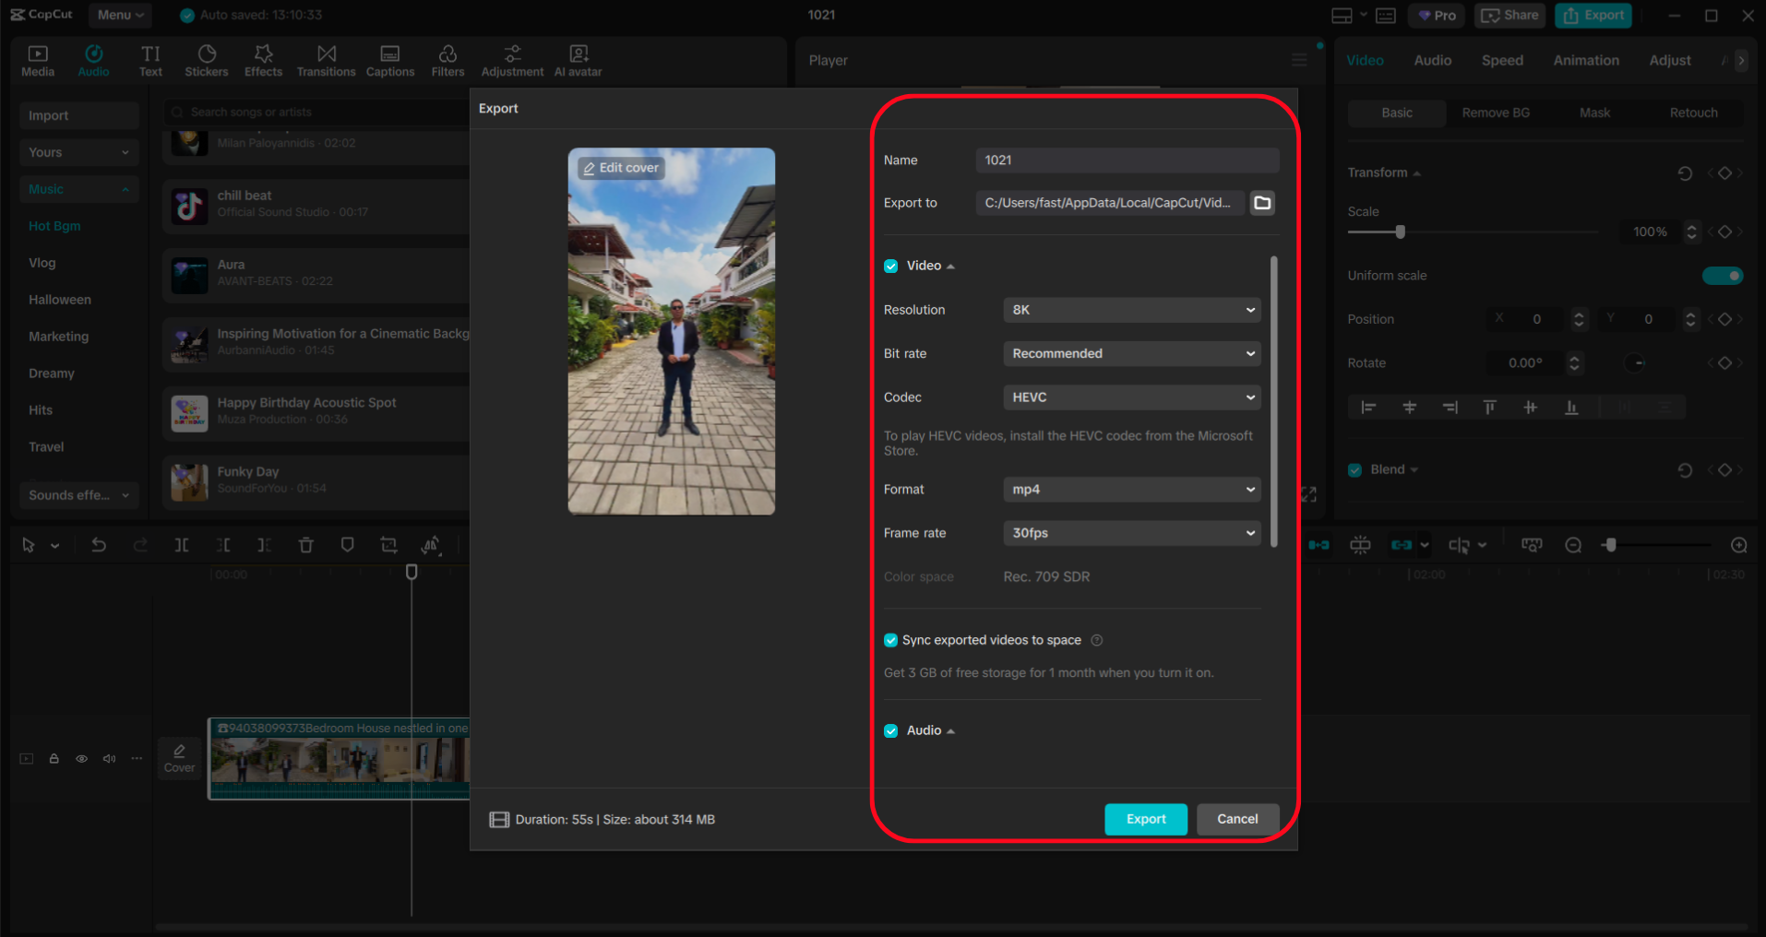Viewport: 1766px width, 937px height.
Task: Open the Resolution dropdown set to 8K
Action: (x=1131, y=310)
